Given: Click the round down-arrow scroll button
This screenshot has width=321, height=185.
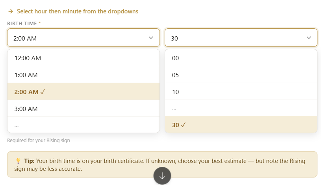Looking at the screenshot, I should click(x=162, y=176).
